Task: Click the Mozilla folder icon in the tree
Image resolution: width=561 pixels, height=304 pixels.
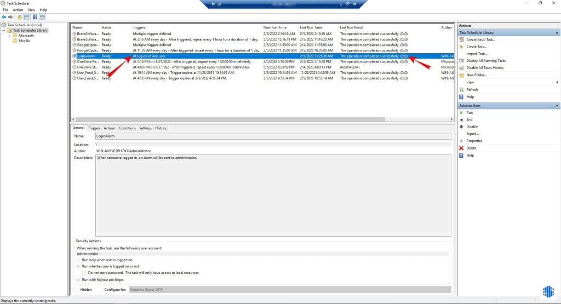Action: coord(15,41)
